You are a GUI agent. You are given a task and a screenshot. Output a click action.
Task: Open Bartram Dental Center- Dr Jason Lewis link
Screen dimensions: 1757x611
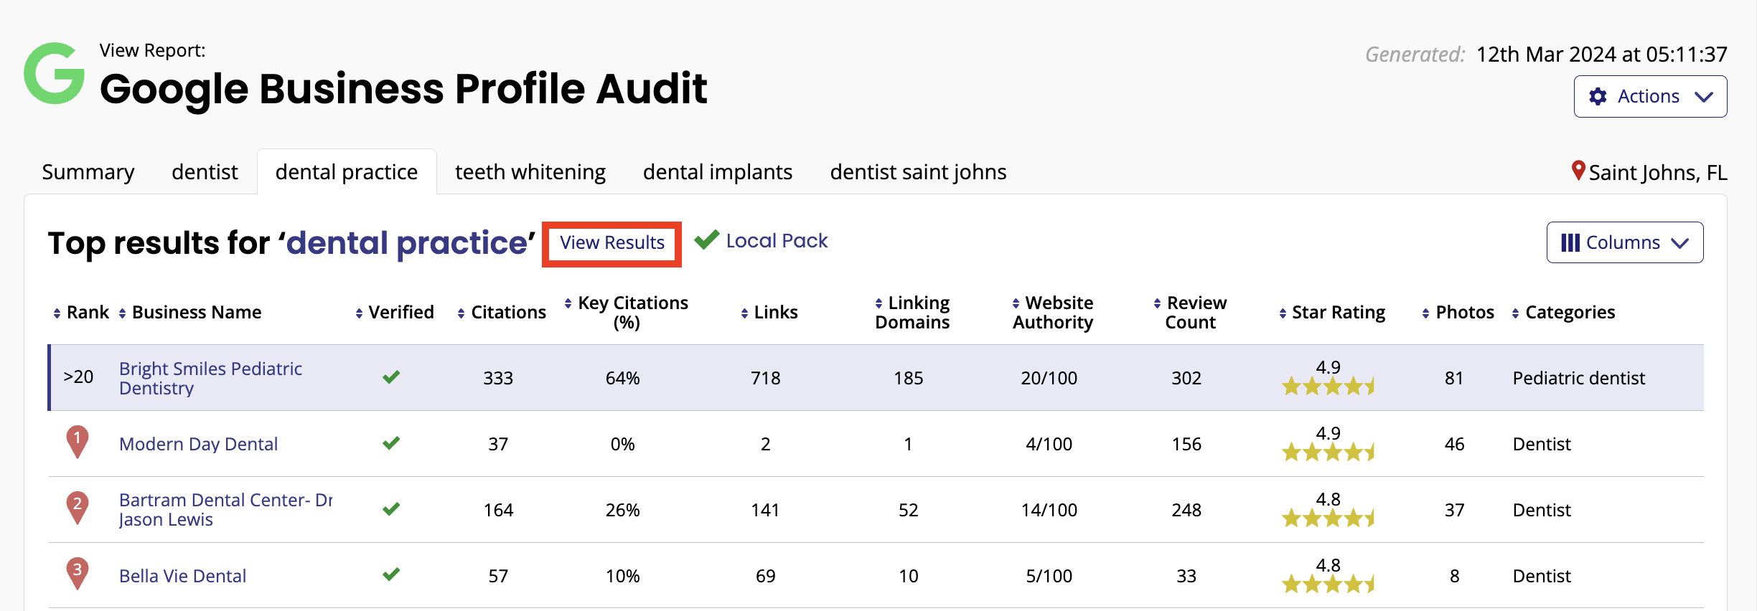225,510
